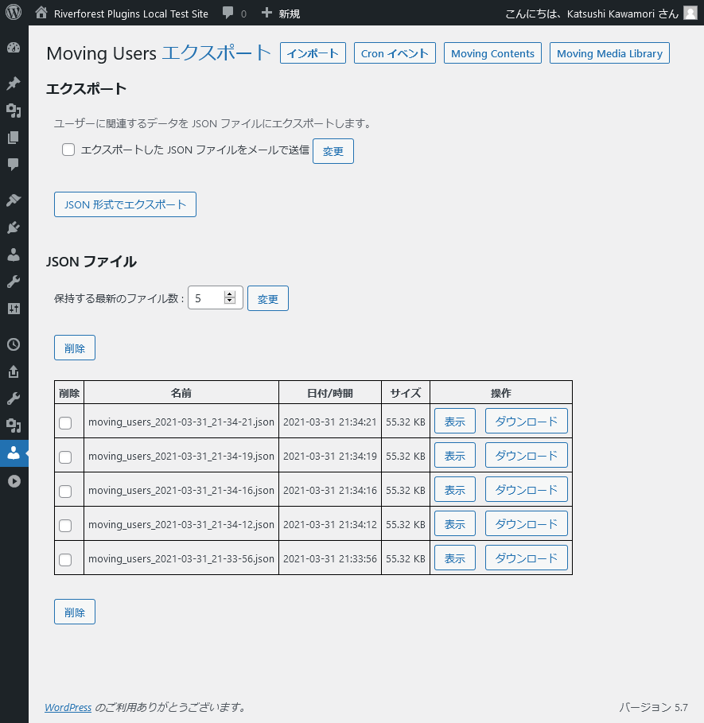Screen dimensions: 704x723
Task: Enable sending exported JSON file by email
Action: pos(68,150)
